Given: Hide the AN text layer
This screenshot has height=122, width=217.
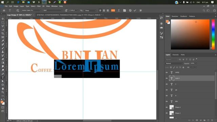Looking at the screenshot, I should 167,90.
